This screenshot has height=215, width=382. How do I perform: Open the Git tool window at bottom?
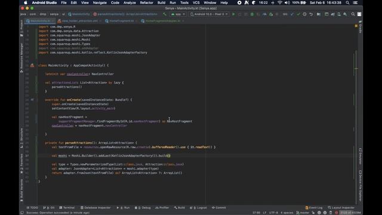coord(49,208)
